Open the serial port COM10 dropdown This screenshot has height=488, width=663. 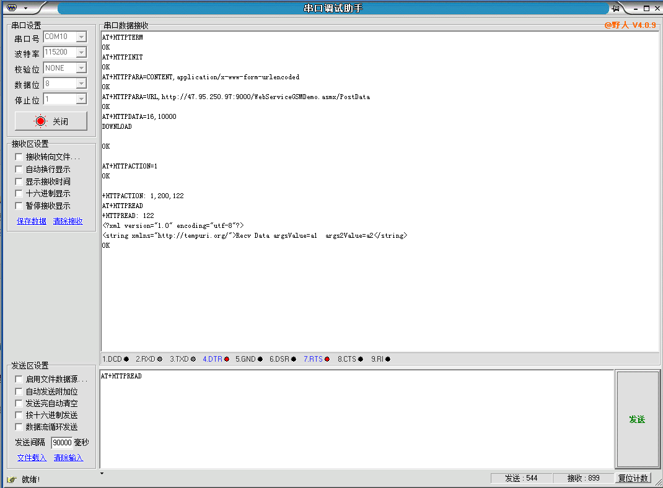[81, 37]
